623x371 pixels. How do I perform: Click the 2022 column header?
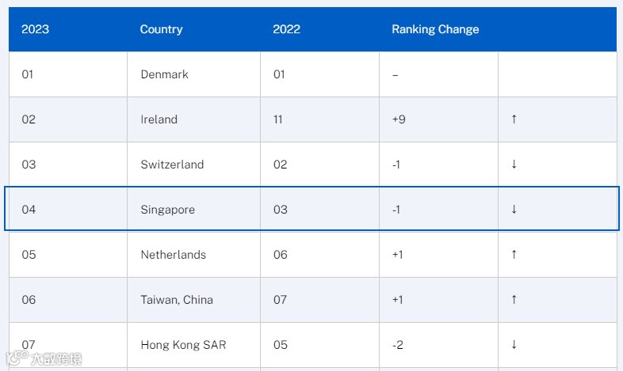point(286,29)
